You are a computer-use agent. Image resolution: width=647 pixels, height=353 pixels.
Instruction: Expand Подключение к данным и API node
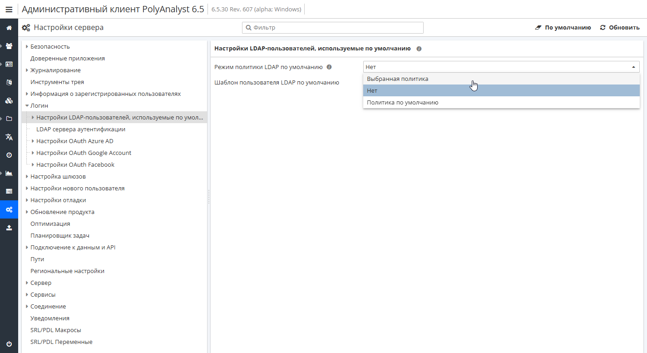click(x=27, y=247)
